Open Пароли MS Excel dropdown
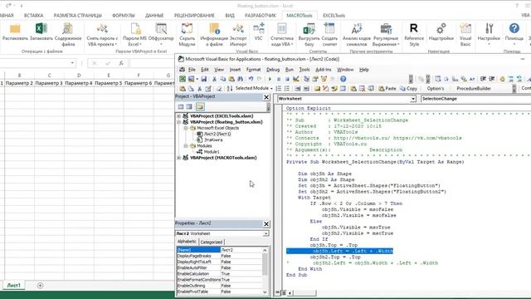 (x=134, y=35)
